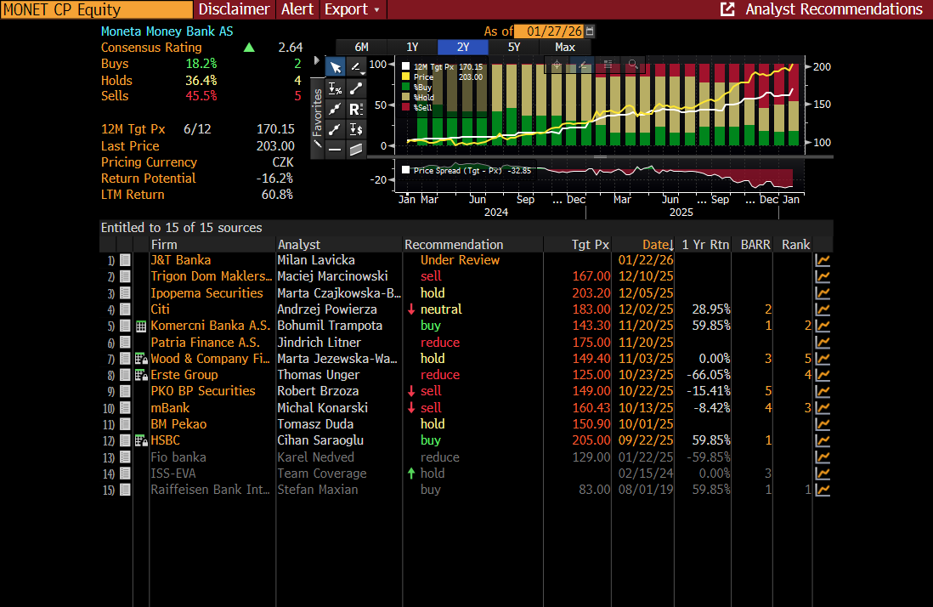This screenshot has height=607, width=933.
Task: Open the PKO BP Securities firm link
Action: [x=203, y=391]
